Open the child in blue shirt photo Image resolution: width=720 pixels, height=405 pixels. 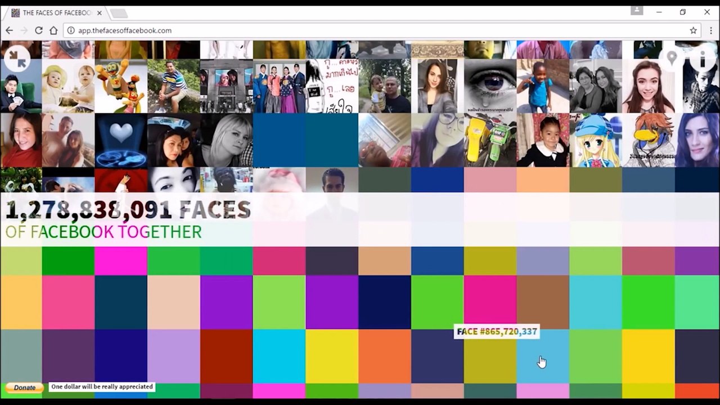543,86
